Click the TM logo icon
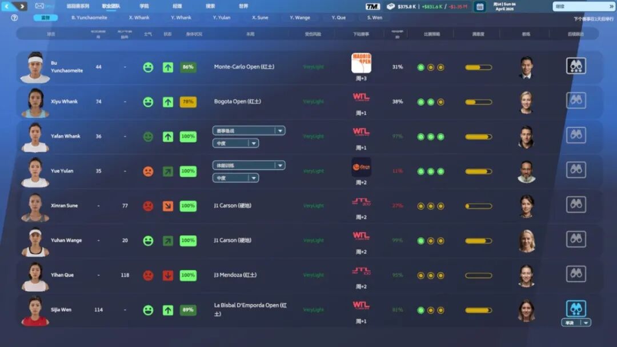 pos(372,6)
